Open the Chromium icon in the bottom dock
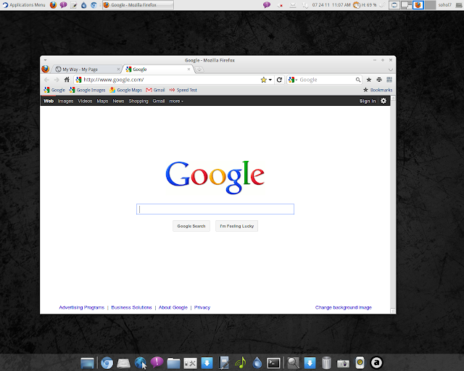Screen dimensions: 464x371 click(107, 363)
